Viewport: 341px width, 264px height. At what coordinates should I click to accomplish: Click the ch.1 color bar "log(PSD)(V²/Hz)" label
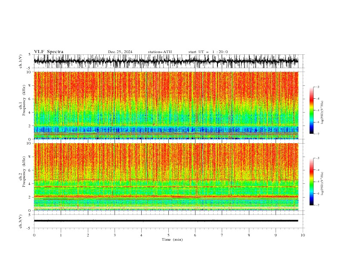322,113
